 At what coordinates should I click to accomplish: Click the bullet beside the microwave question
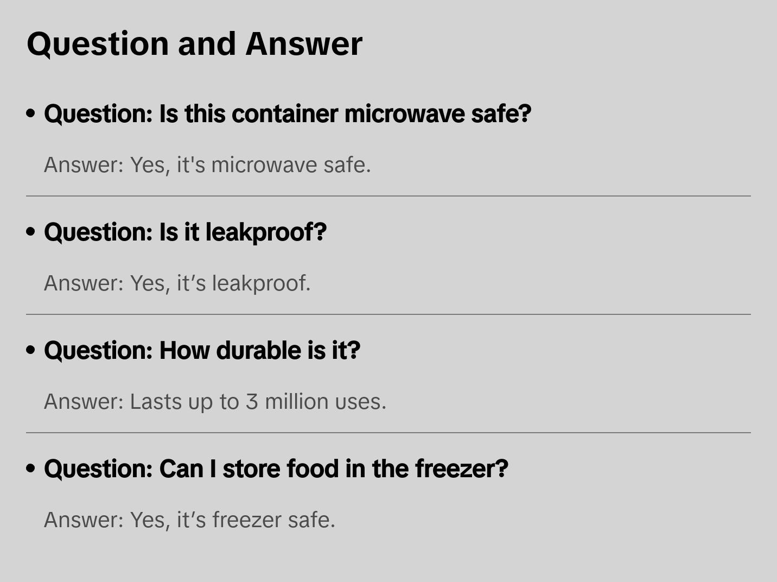point(31,114)
